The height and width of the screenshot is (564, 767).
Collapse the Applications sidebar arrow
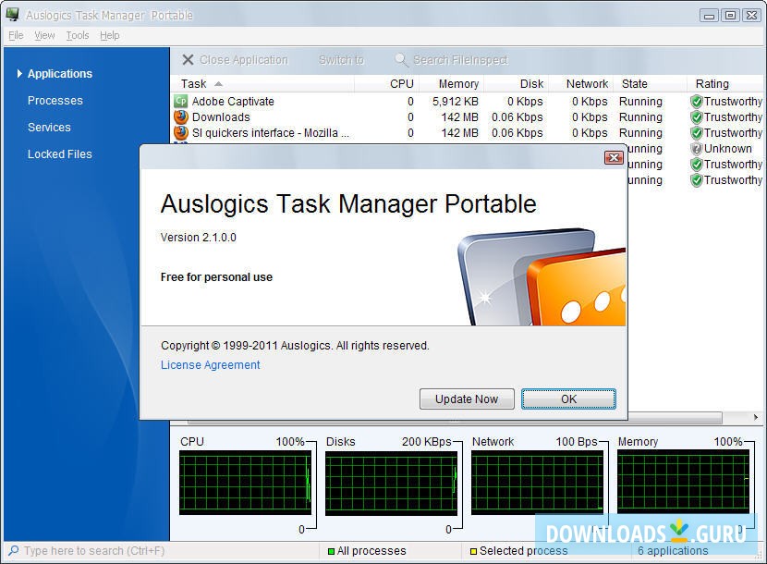19,73
